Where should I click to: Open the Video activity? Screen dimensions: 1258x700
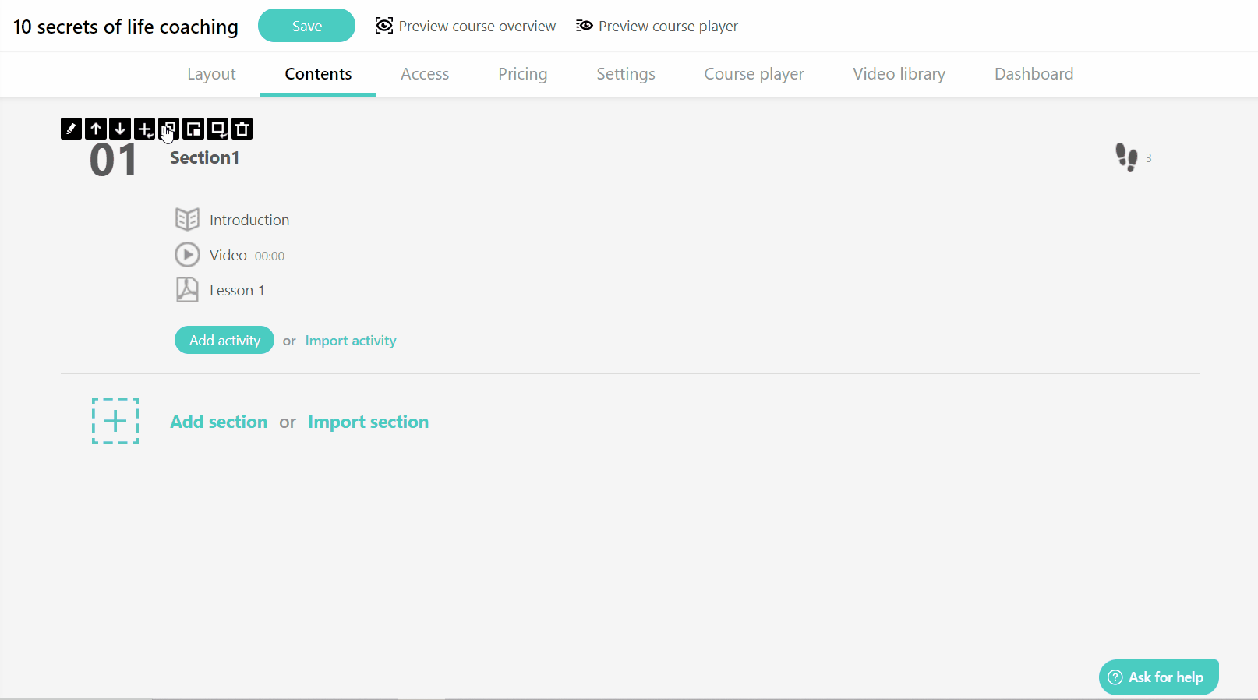(x=228, y=255)
